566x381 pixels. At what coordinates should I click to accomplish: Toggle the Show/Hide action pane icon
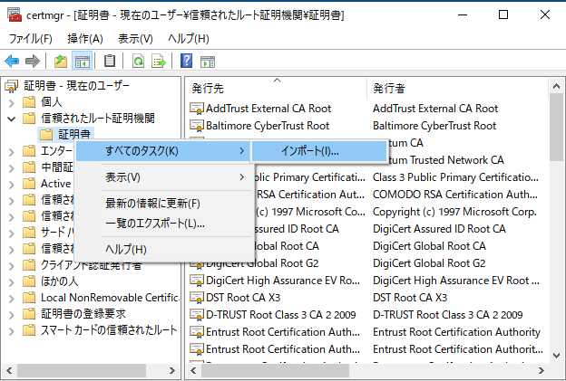(x=208, y=62)
